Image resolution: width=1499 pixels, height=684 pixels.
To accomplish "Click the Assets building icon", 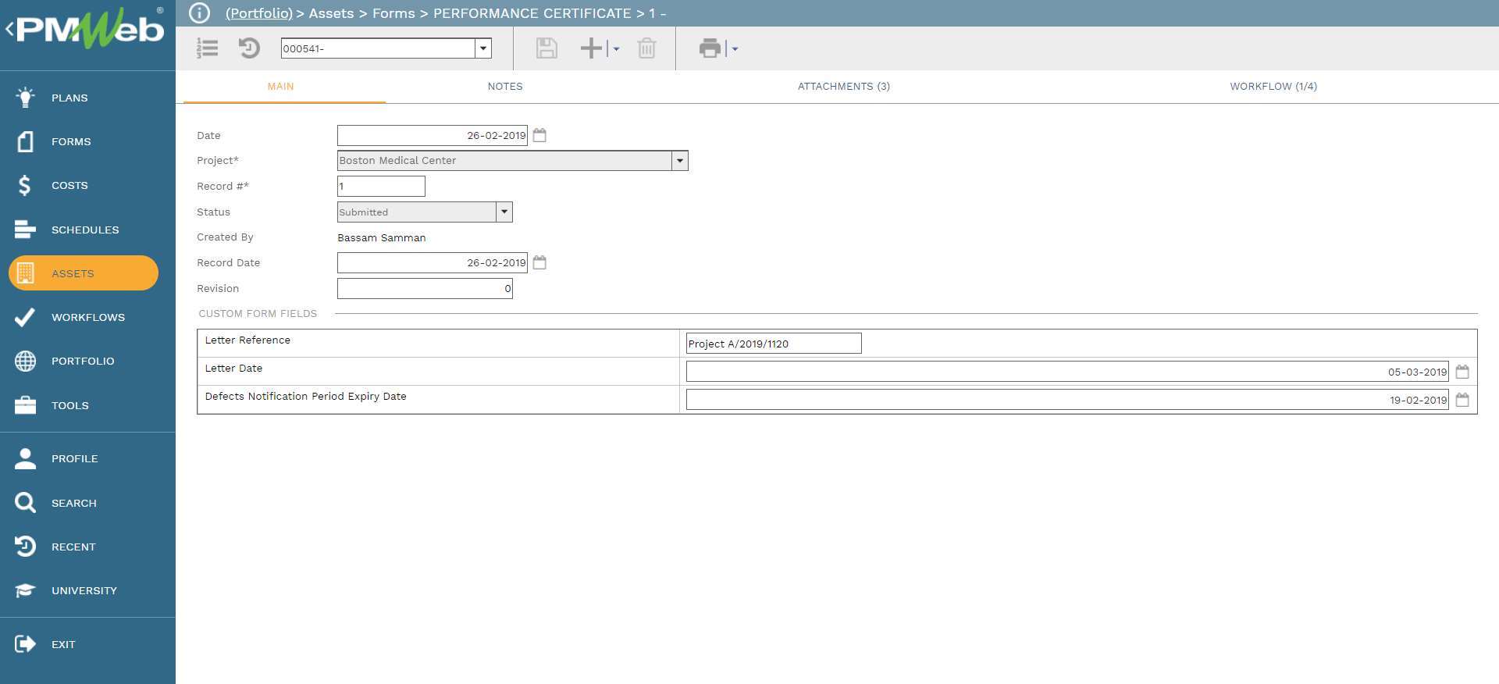I will (x=25, y=273).
